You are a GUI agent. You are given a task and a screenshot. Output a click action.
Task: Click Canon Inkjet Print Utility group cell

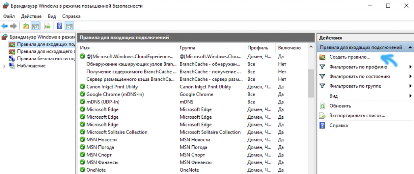pos(205,86)
